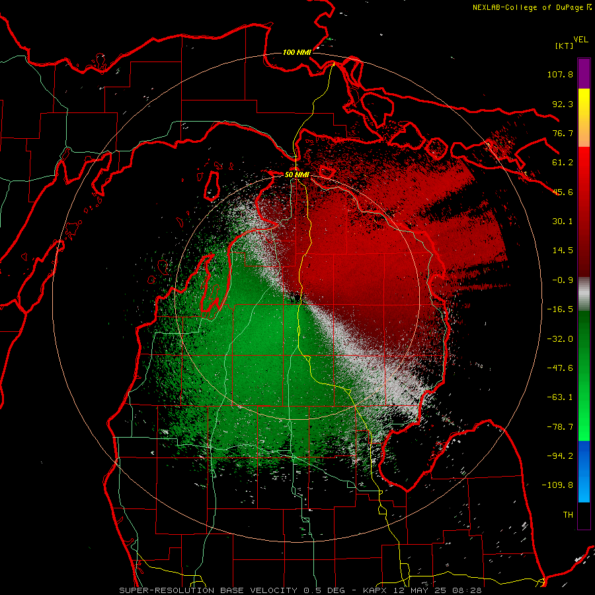
Task: Click the TH threshold label
Action: [568, 515]
